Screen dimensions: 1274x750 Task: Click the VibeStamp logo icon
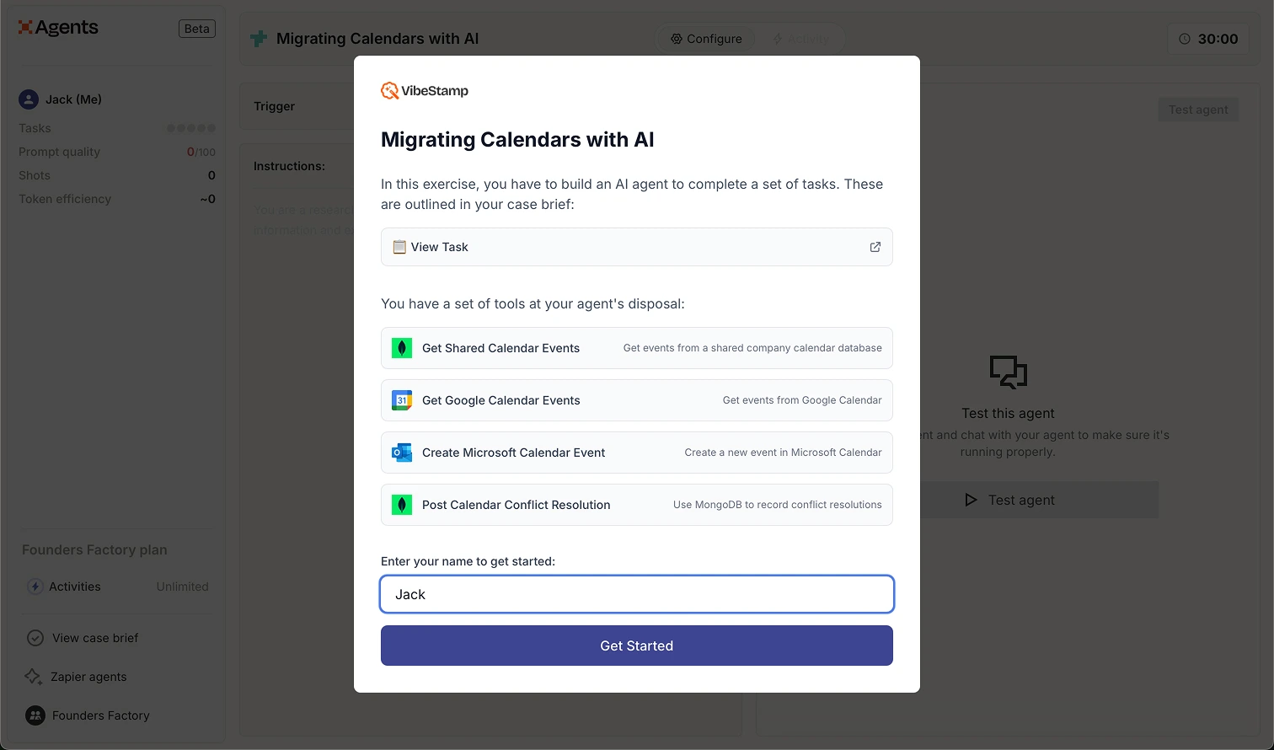pyautogui.click(x=389, y=91)
